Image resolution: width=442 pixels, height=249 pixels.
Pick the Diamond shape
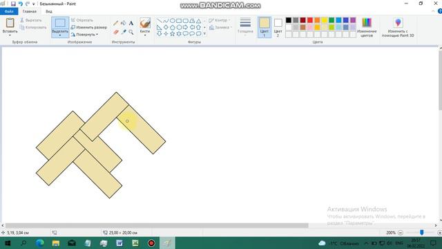pos(166,28)
